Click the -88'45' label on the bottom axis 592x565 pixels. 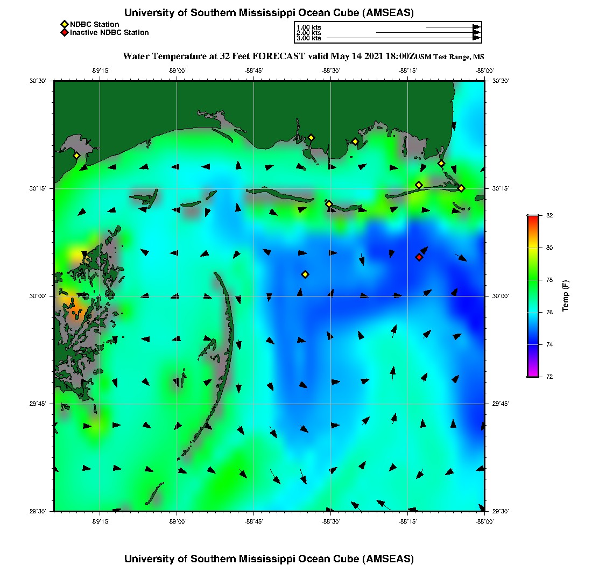(254, 521)
